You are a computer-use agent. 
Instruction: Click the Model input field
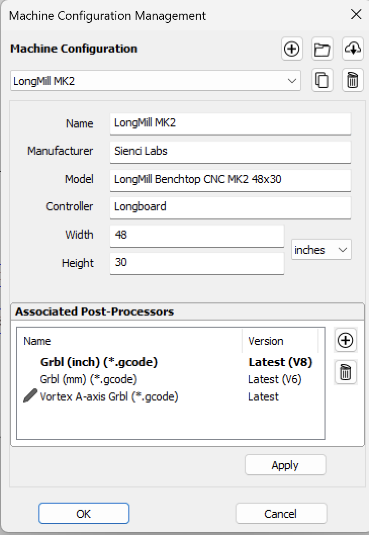click(230, 180)
